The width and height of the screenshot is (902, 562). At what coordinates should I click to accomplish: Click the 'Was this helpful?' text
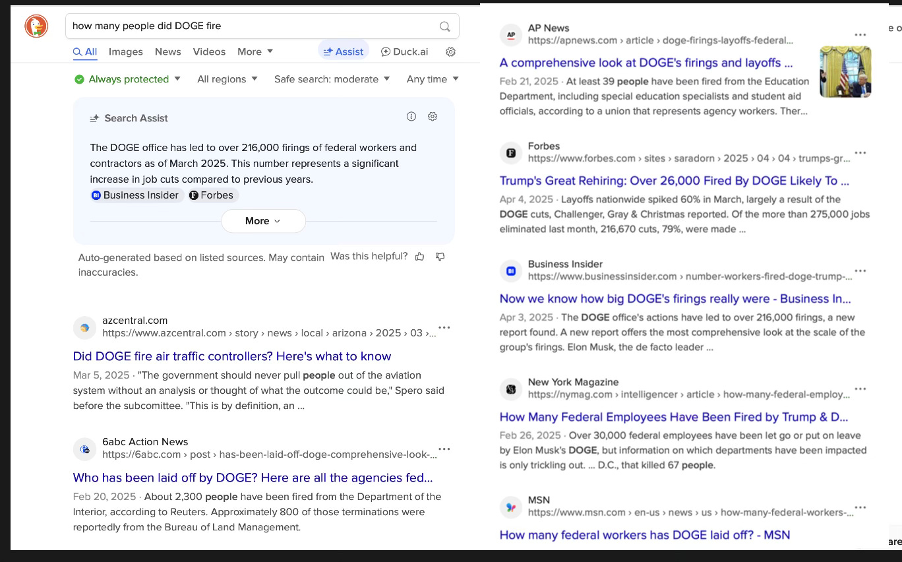(369, 256)
